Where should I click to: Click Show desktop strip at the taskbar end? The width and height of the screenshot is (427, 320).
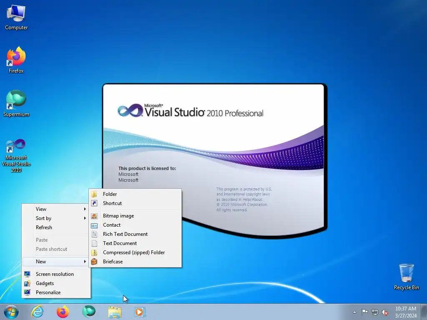(424, 312)
